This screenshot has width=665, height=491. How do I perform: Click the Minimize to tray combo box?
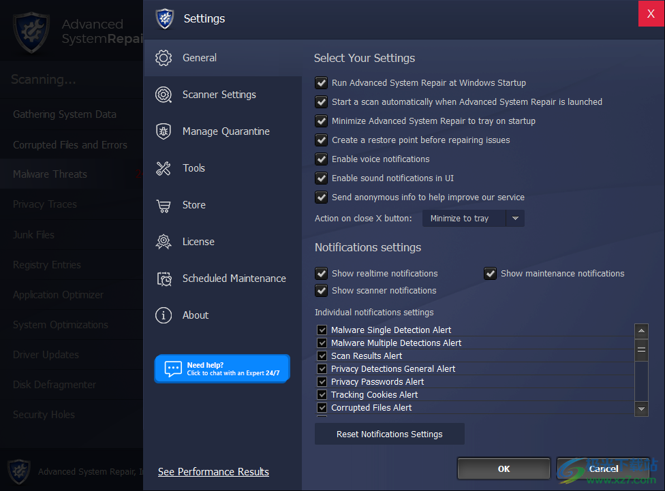coord(474,219)
